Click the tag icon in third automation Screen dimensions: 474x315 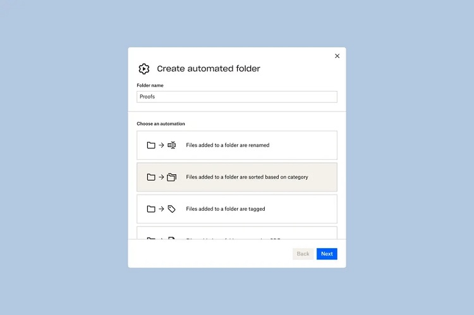(x=171, y=209)
